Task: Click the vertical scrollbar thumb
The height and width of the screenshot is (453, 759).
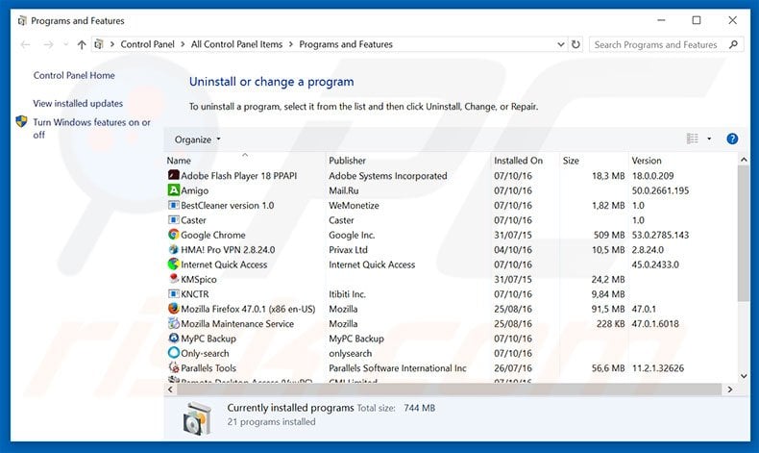Action: tap(743, 234)
